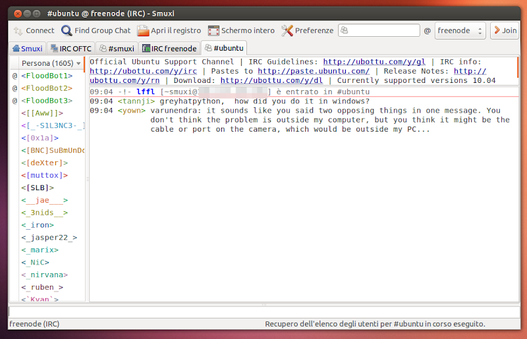Select user [muttox] in the list
Viewport: 527px width, 339px height.
(44, 175)
